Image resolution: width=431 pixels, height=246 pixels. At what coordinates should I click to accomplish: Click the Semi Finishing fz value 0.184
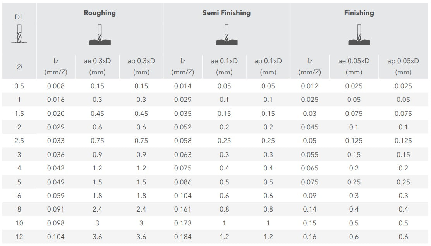183,237
